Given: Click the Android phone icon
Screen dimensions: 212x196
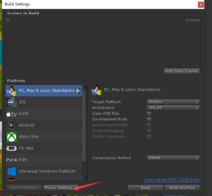Looking at the screenshot, I should coord(11,125).
